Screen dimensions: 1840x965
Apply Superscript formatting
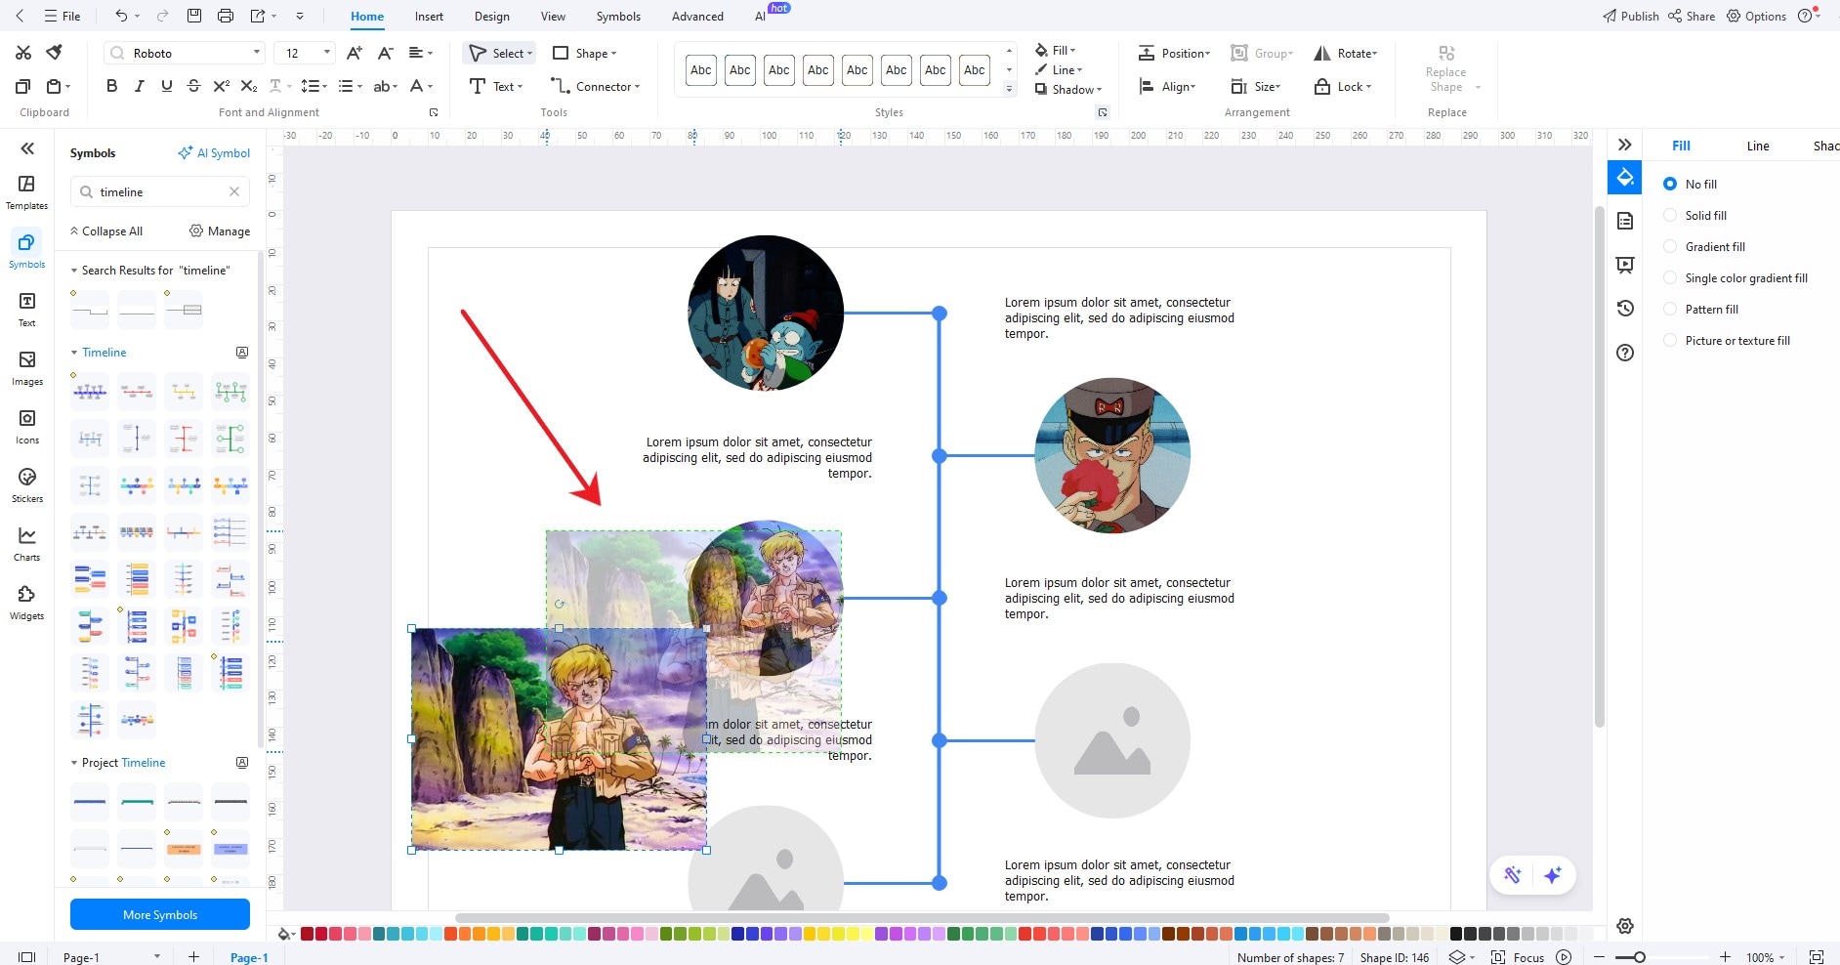pyautogui.click(x=222, y=86)
